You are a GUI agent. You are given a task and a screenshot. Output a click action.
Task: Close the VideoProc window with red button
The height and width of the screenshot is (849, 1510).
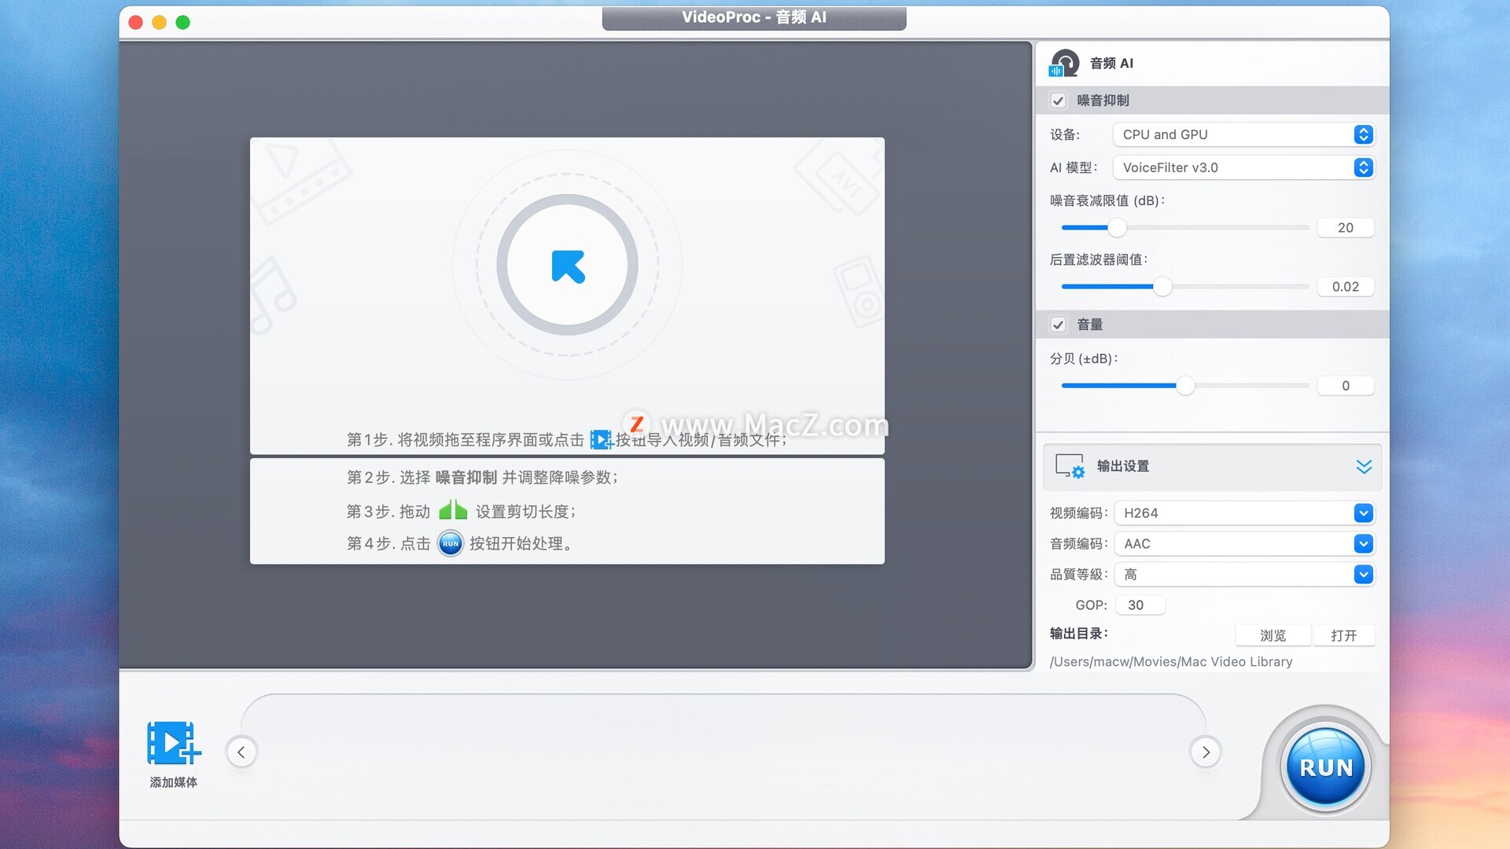(135, 22)
